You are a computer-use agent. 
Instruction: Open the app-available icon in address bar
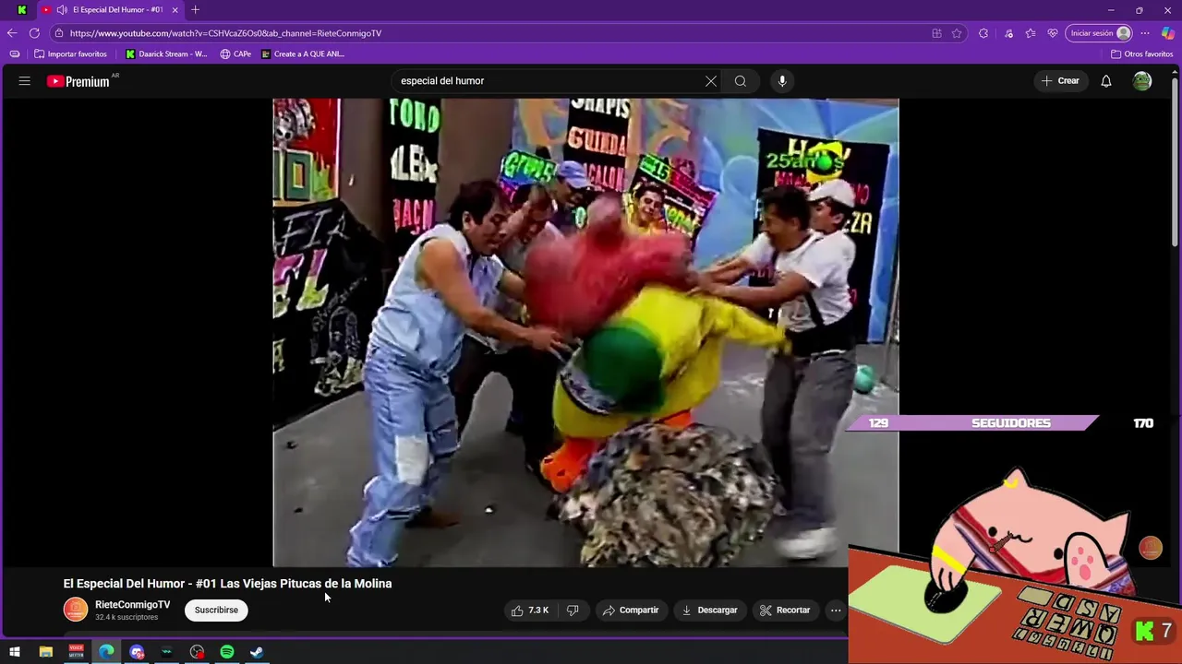[x=936, y=33]
